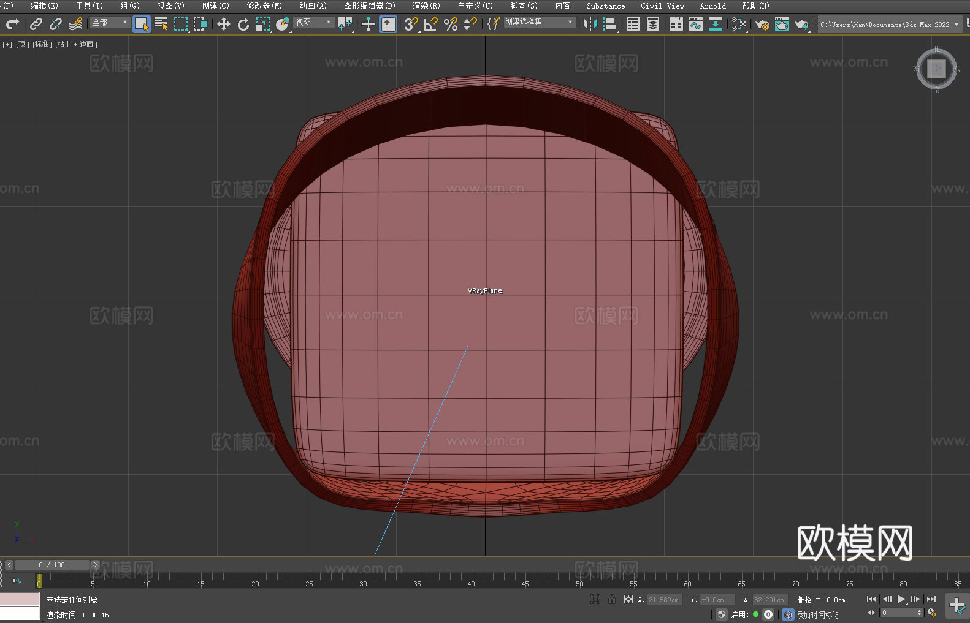Click Go to Start playback button

[871, 599]
